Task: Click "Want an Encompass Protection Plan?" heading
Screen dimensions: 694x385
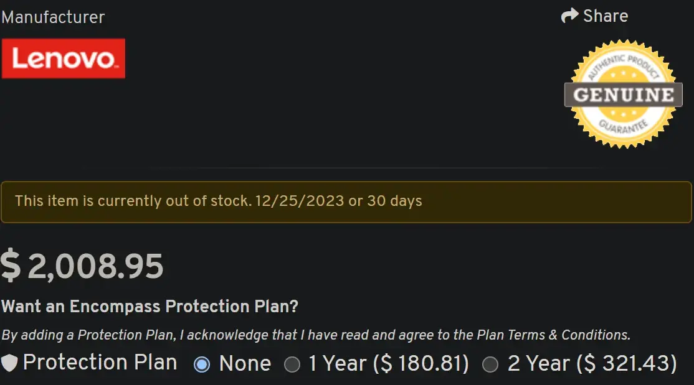Action: tap(150, 306)
